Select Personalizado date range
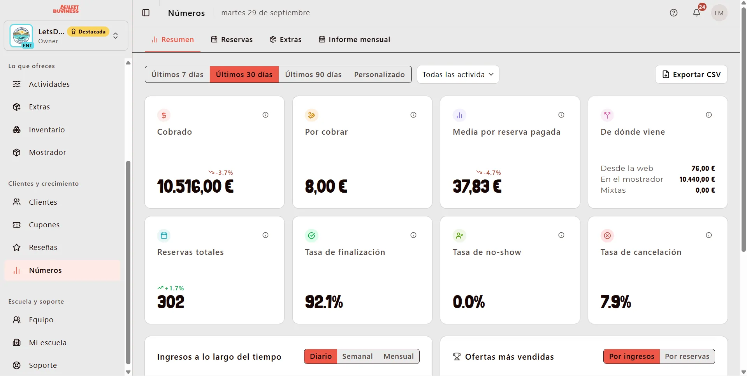This screenshot has width=747, height=376. coord(380,74)
